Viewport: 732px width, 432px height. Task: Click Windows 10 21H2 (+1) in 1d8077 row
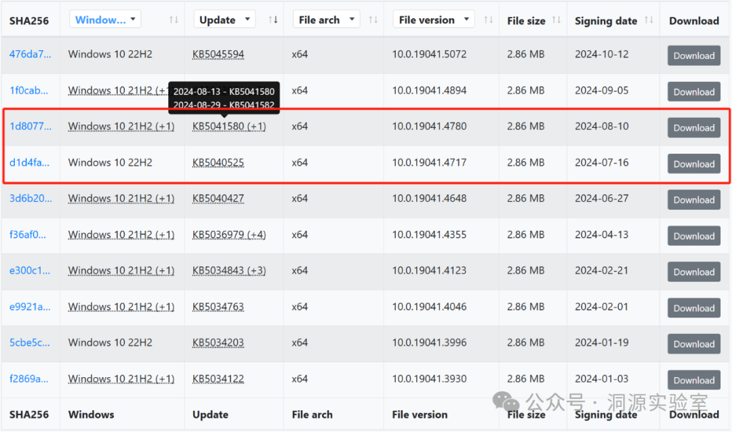[121, 127]
